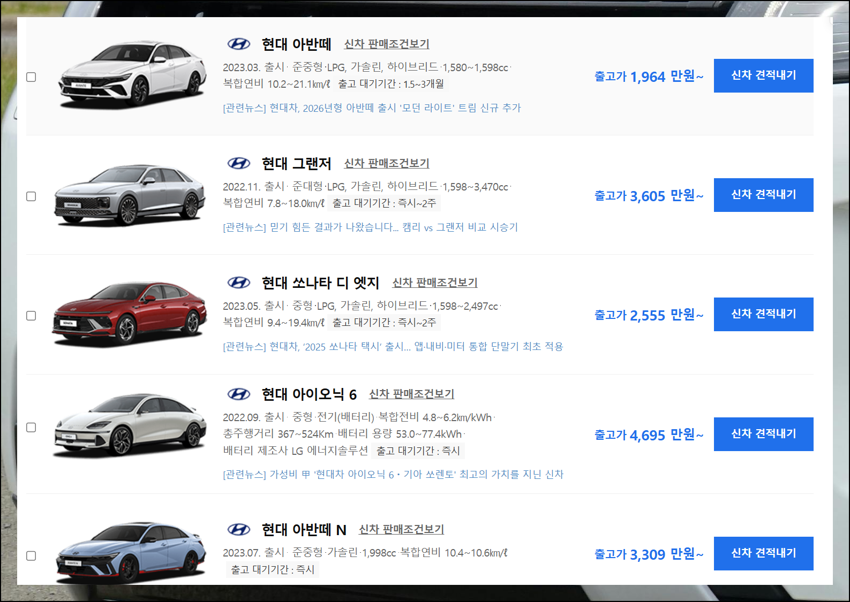This screenshot has height=602, width=850.
Task: Click price 출고가 3,309 만원~
Action: (x=649, y=554)
